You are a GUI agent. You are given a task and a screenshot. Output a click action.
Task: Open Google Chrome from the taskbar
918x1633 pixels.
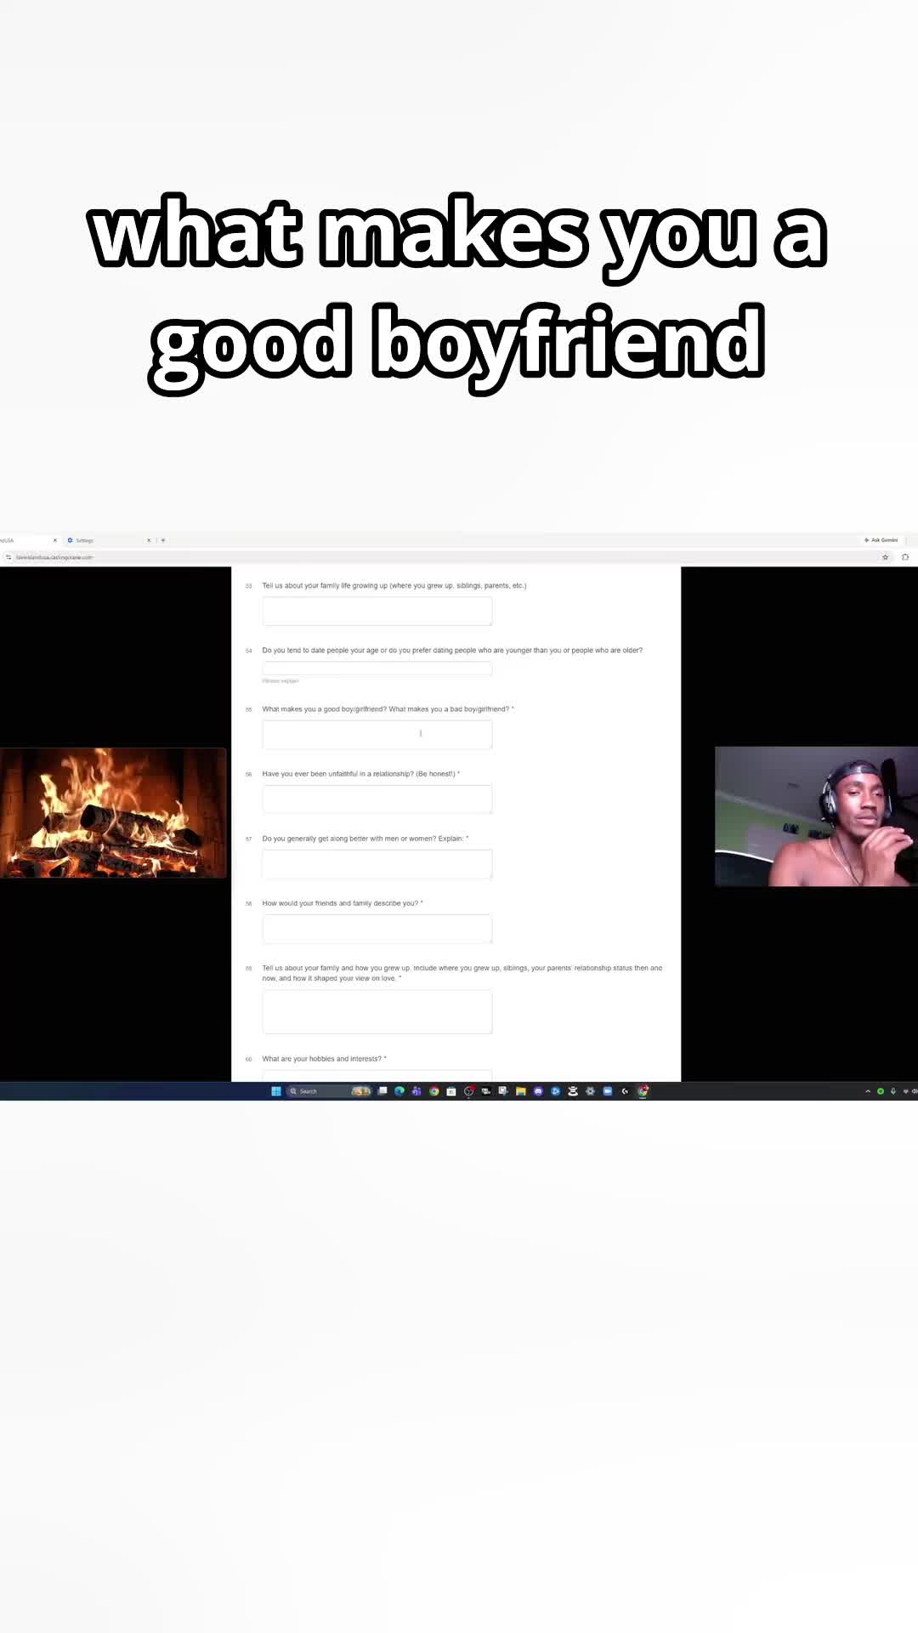coord(434,1091)
